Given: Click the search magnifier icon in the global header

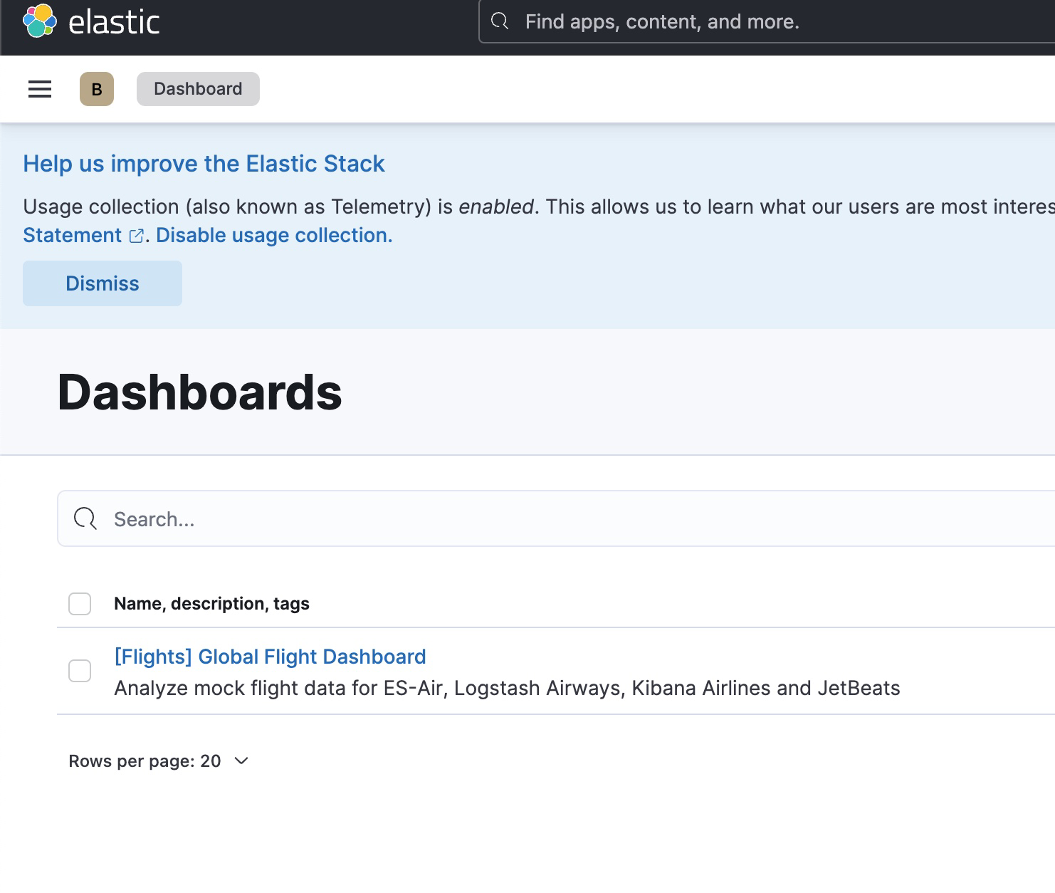Looking at the screenshot, I should coord(498,21).
